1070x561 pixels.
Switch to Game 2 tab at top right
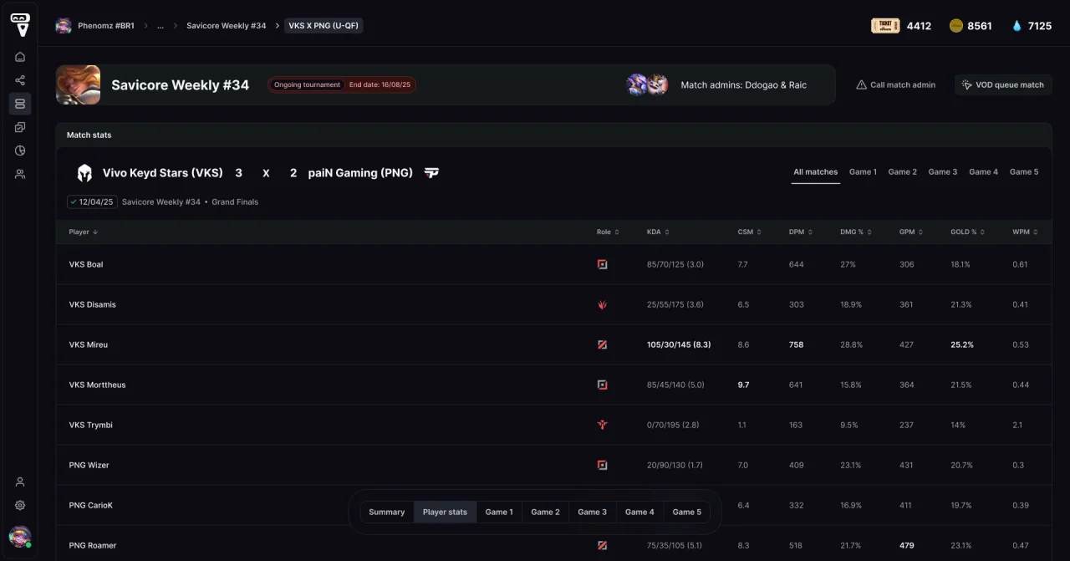click(x=902, y=171)
